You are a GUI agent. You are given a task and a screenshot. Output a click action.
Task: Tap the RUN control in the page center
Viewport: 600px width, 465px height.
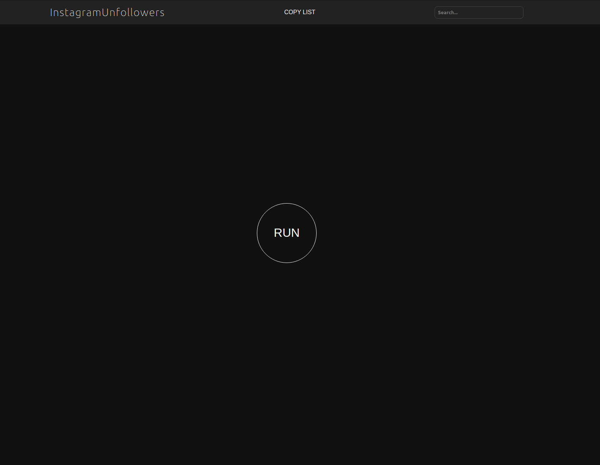click(x=286, y=233)
